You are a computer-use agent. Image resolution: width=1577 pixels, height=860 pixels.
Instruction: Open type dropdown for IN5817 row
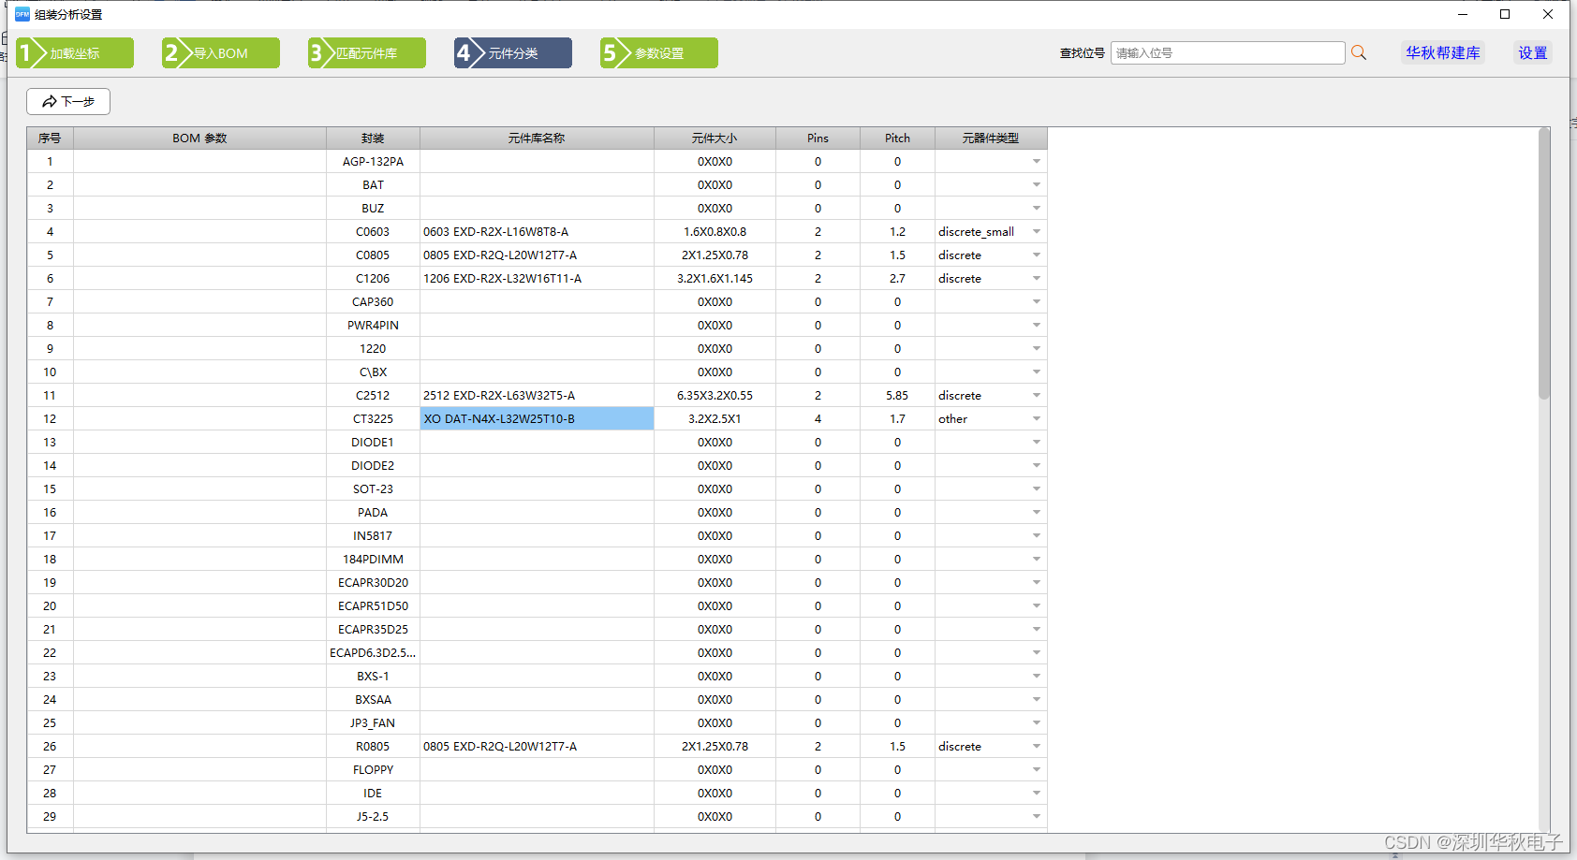[1037, 536]
